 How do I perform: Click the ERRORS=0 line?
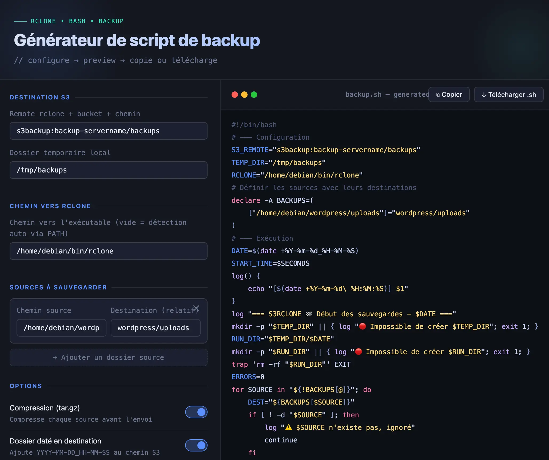tap(248, 377)
